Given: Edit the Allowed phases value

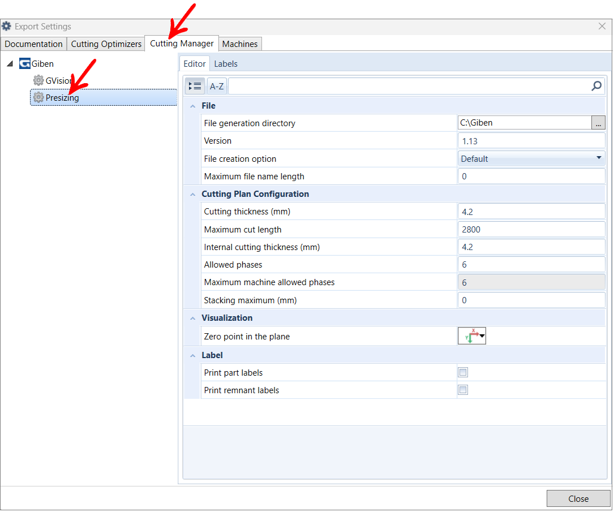Looking at the screenshot, I should pyautogui.click(x=531, y=265).
